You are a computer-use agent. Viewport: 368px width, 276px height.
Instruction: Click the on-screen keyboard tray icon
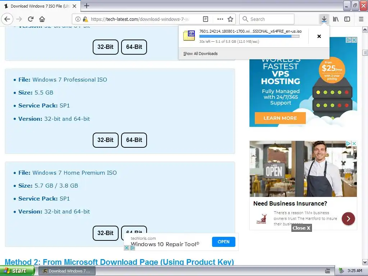(328, 271)
